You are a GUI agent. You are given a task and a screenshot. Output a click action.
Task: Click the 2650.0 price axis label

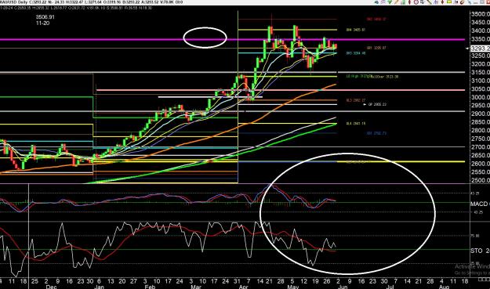[481, 155]
